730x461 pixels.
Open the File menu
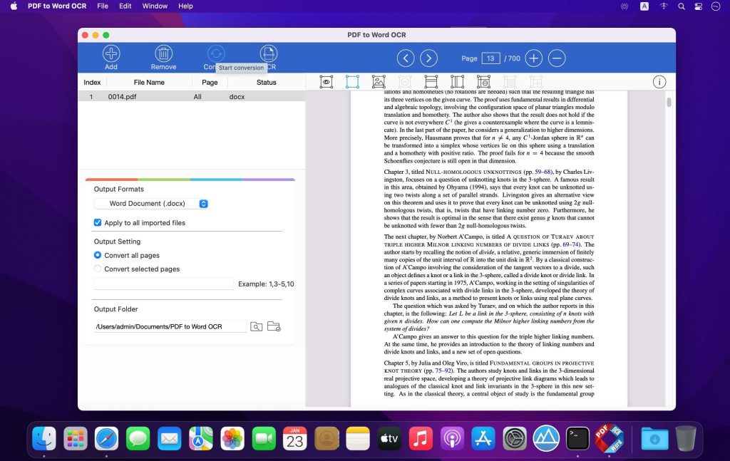tap(103, 6)
